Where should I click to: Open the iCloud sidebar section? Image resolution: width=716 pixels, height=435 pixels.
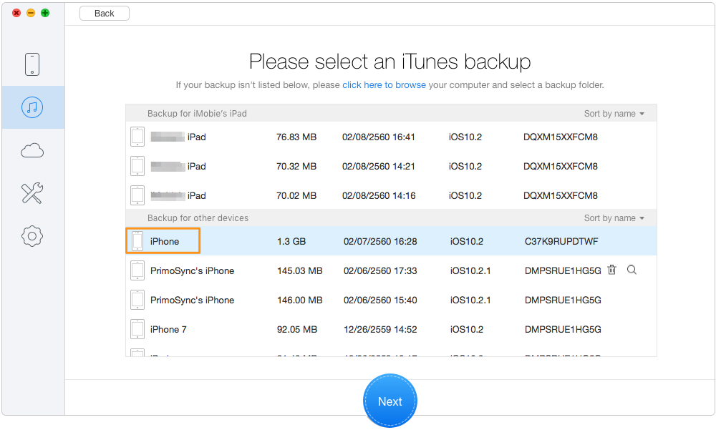click(32, 150)
